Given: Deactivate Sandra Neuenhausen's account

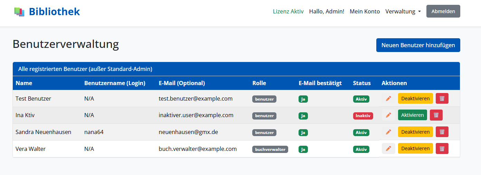Looking at the screenshot, I should [415, 132].
